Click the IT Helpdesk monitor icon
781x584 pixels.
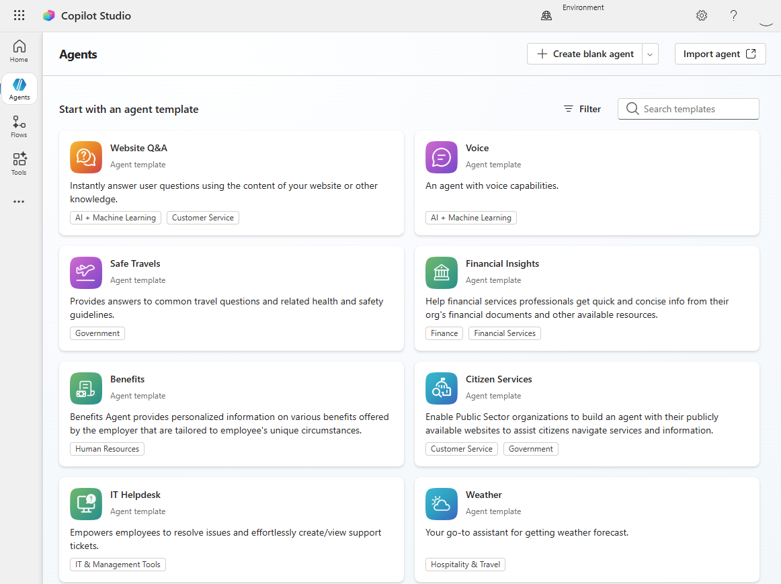click(x=86, y=504)
